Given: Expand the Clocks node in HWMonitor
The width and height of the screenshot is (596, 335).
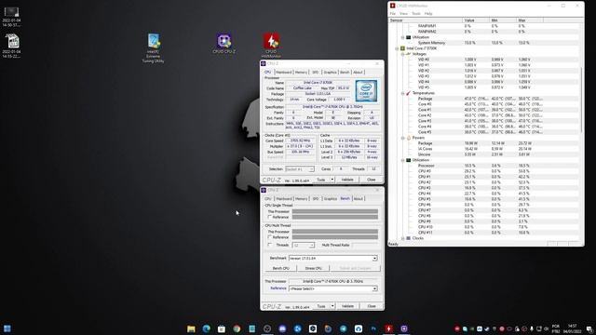Looking at the screenshot, I should tap(402, 238).
